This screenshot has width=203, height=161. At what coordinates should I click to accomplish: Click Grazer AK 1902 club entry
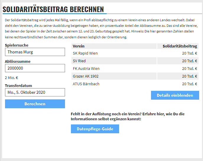(86, 76)
